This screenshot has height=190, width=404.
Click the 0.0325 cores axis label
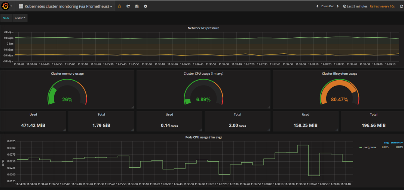(11, 141)
